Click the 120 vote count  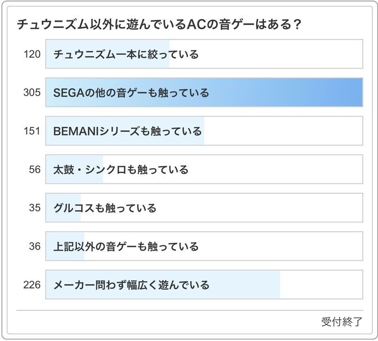[x=32, y=54]
